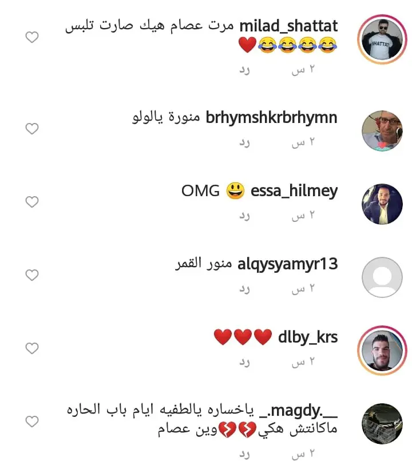Reply to brhymshkrbrhymn's comment

(244, 142)
